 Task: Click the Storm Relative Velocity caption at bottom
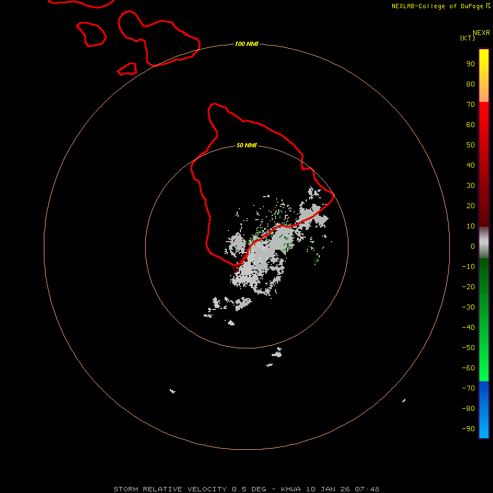(246, 489)
